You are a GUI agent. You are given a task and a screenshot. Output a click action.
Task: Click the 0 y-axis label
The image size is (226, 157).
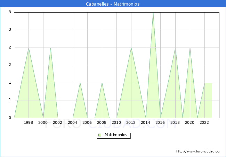click(10, 118)
